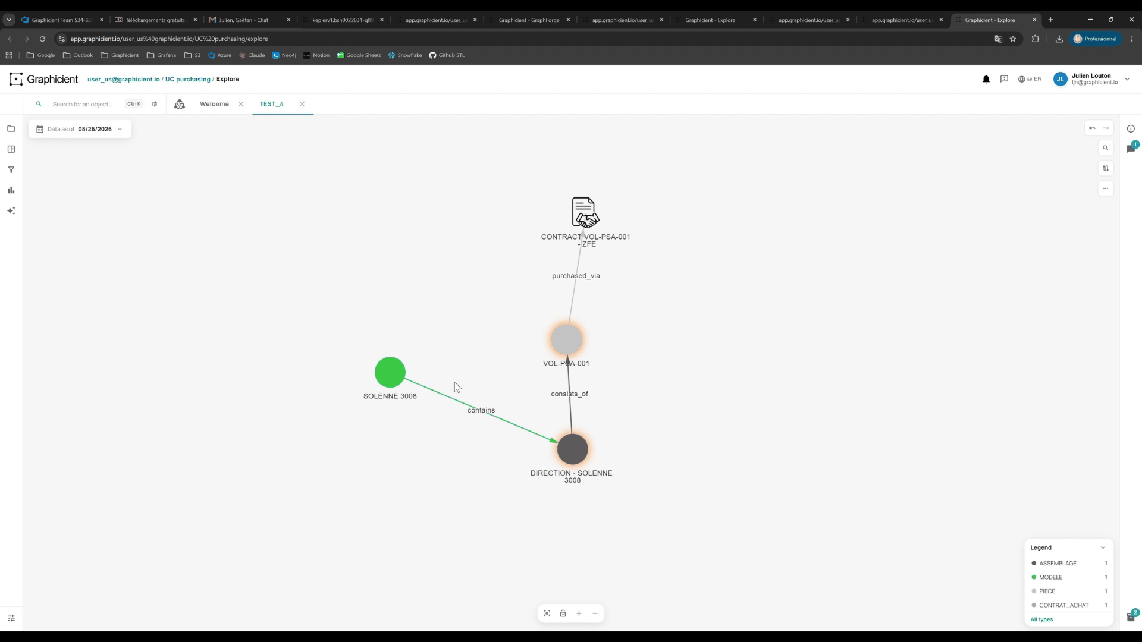Open UC purchasing breadcrumb link

[188, 79]
